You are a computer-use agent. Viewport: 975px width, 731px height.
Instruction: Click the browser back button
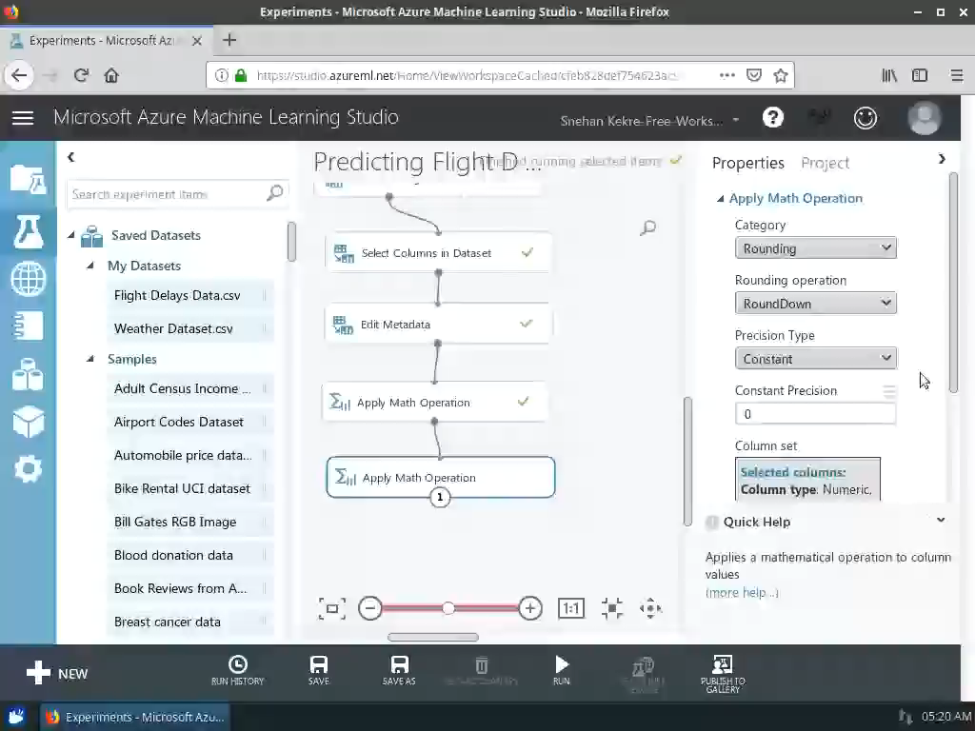pyautogui.click(x=19, y=75)
